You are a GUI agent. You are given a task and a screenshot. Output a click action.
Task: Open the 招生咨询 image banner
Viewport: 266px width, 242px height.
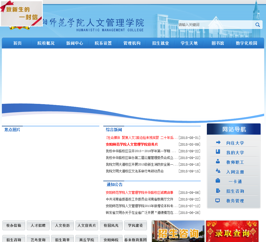pyautogui.click(x=178, y=231)
